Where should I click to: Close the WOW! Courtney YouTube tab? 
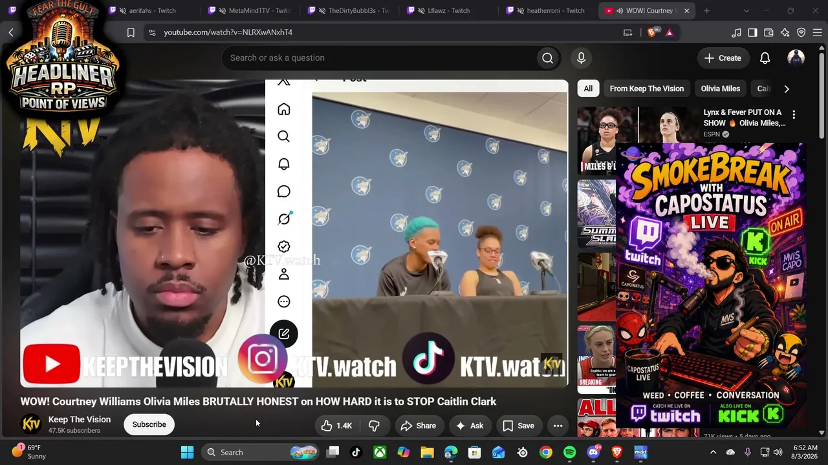[686, 10]
